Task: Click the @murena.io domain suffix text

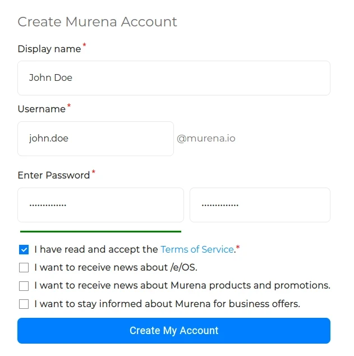Action: (206, 138)
